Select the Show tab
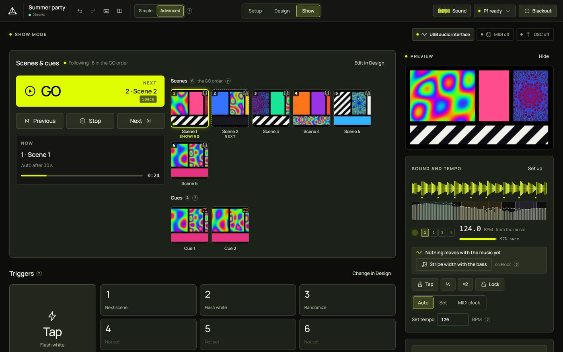563x352 pixels. [x=308, y=11]
